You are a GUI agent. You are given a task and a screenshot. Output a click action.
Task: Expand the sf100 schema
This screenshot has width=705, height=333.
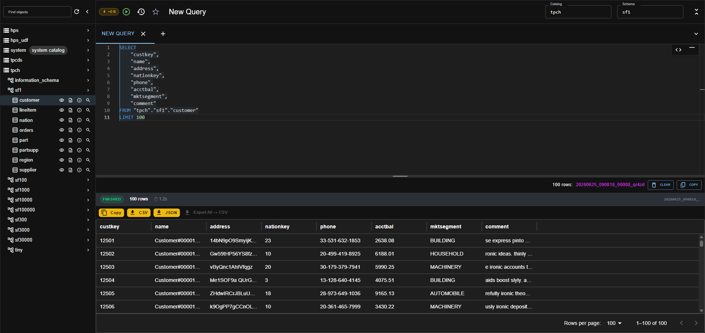point(88,180)
